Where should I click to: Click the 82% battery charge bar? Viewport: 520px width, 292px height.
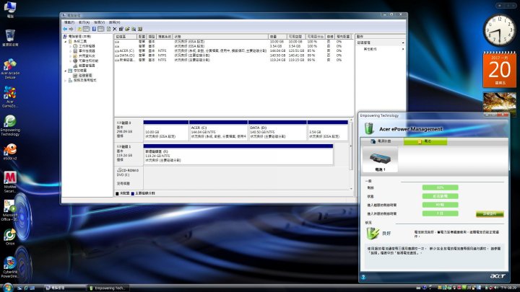tap(440, 187)
